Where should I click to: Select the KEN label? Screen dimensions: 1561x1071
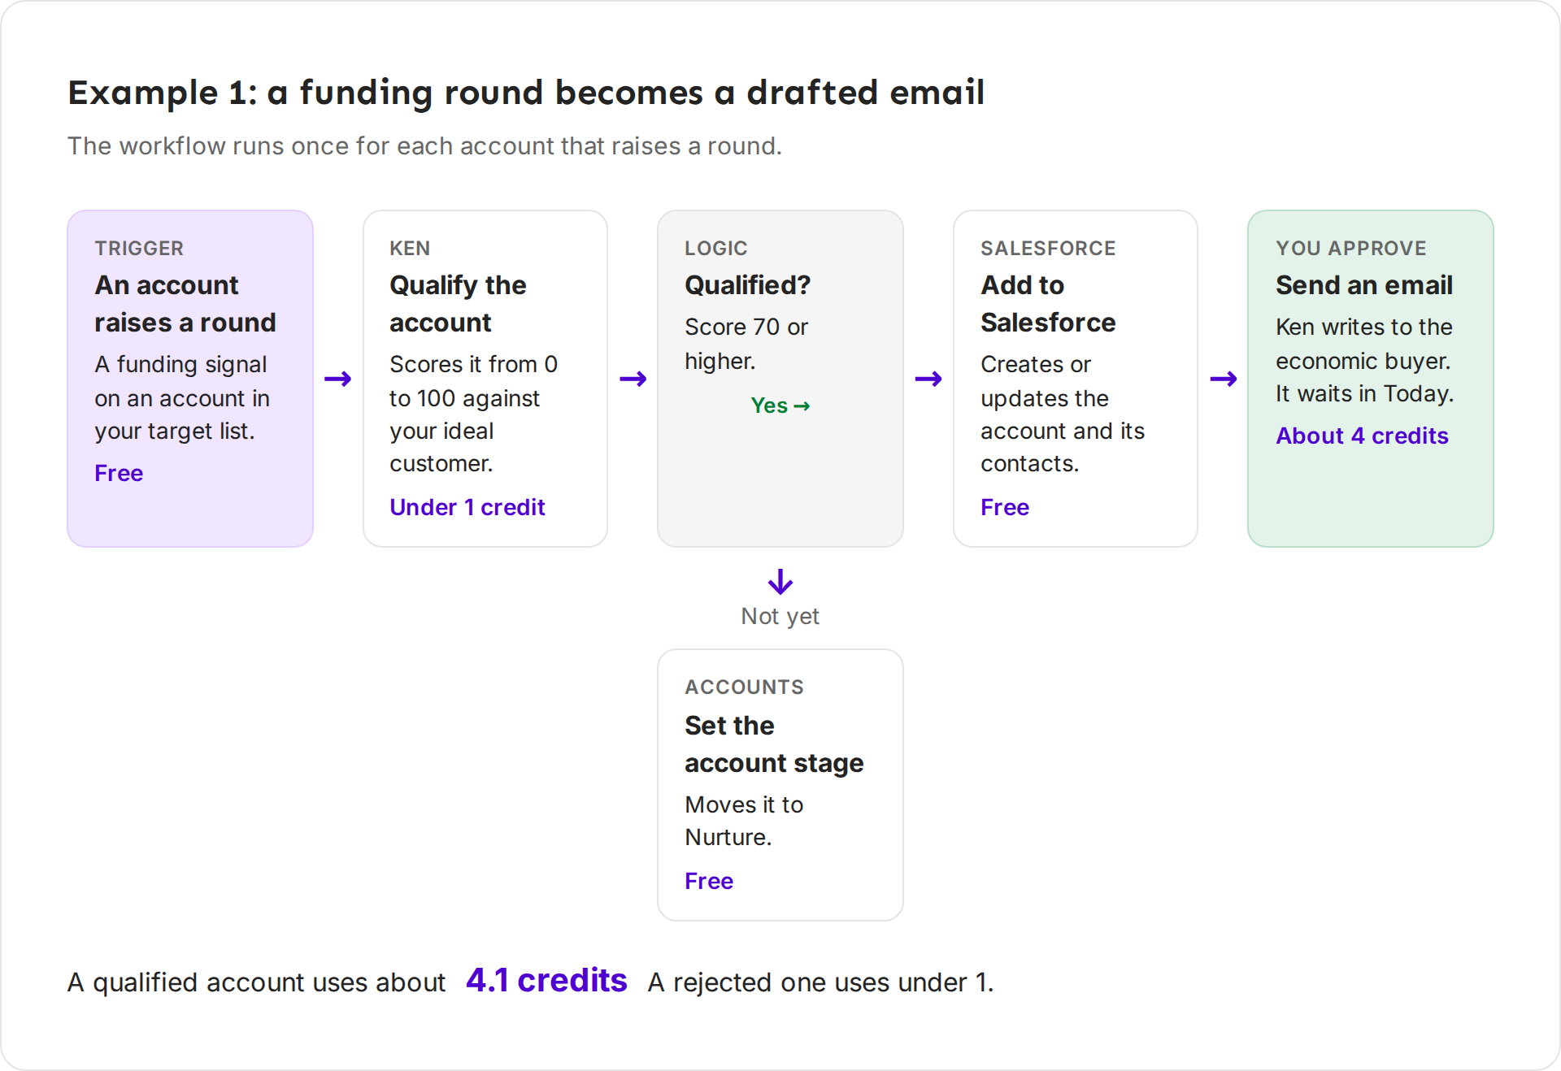410,248
